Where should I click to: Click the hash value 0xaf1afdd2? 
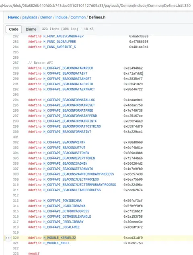pyautogui.click(x=133, y=73)
